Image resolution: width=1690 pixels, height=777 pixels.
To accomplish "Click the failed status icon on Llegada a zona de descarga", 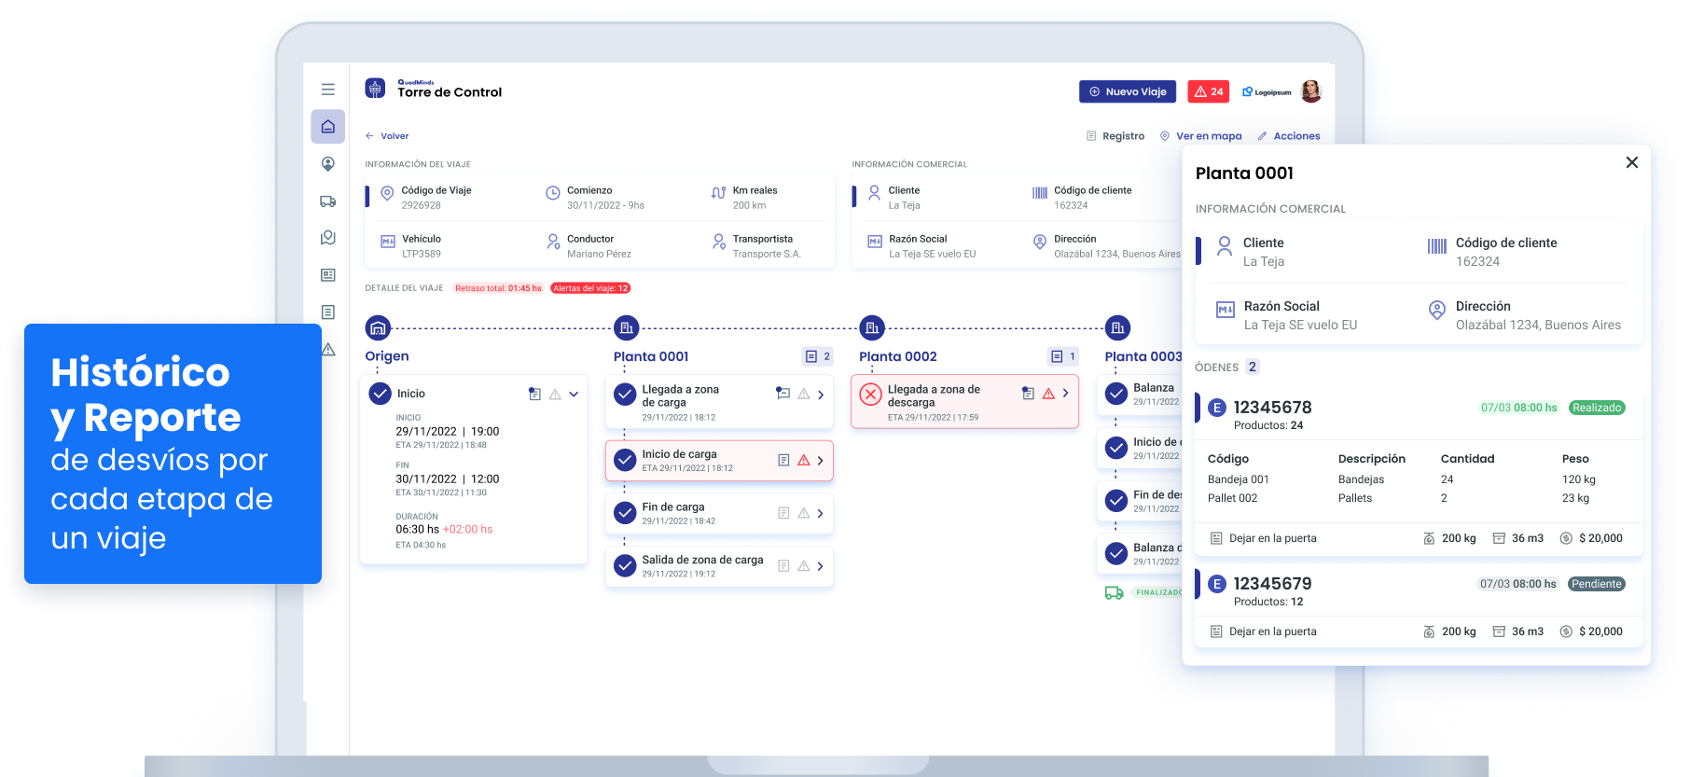I will (x=870, y=395).
